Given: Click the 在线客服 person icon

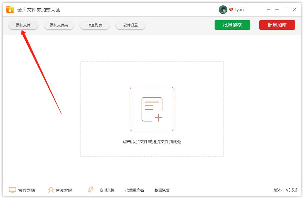Looking at the screenshot, I should click(x=51, y=190).
